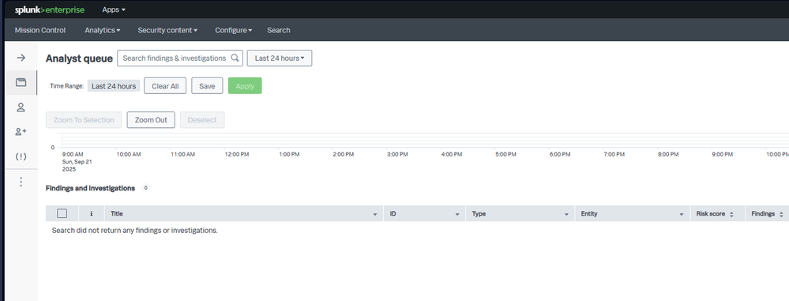Open the user profile sidebar icon

21,107
